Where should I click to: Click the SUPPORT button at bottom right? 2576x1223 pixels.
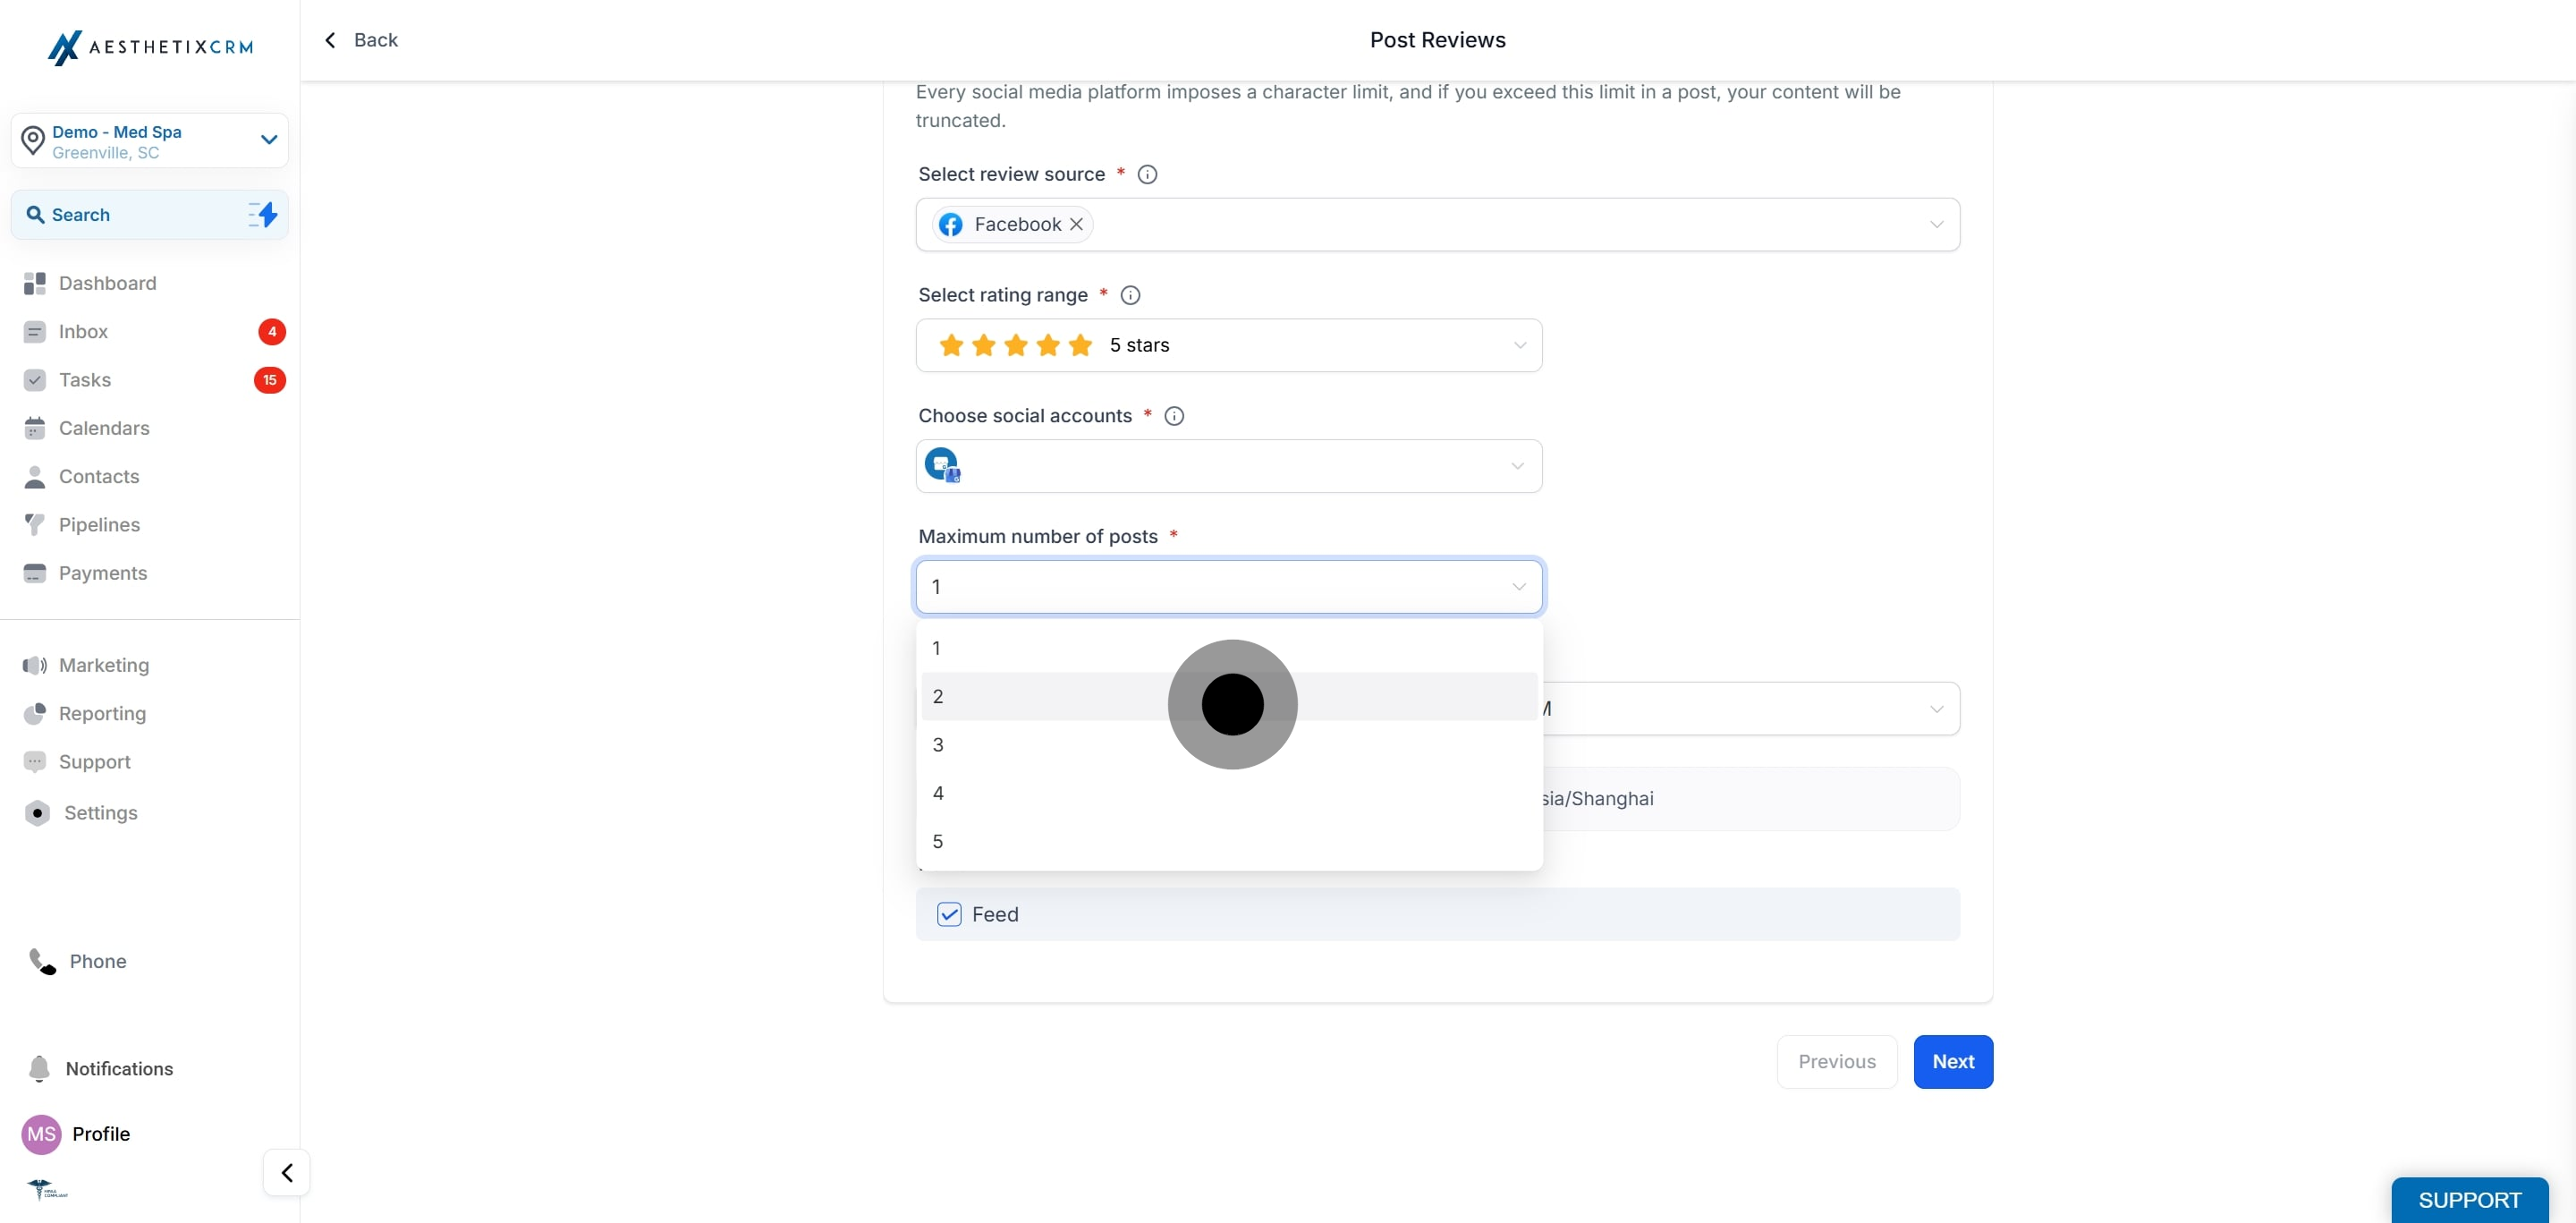(2469, 1200)
